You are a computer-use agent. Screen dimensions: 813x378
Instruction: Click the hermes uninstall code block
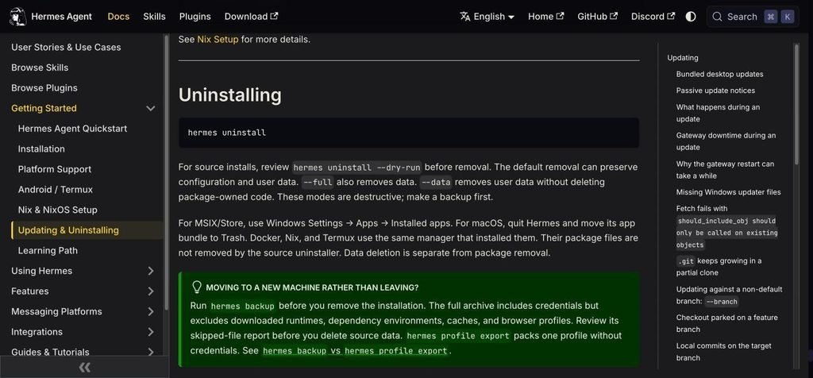[x=409, y=133]
